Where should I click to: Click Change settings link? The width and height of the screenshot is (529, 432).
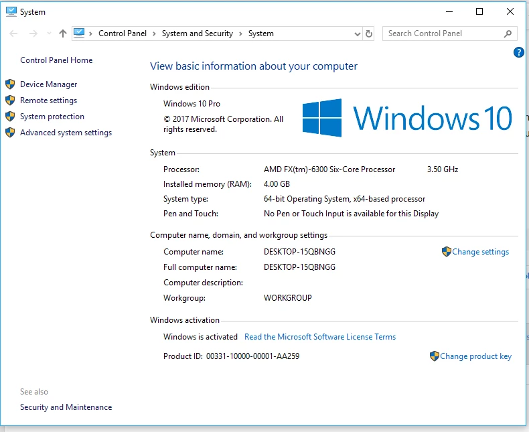(x=480, y=252)
